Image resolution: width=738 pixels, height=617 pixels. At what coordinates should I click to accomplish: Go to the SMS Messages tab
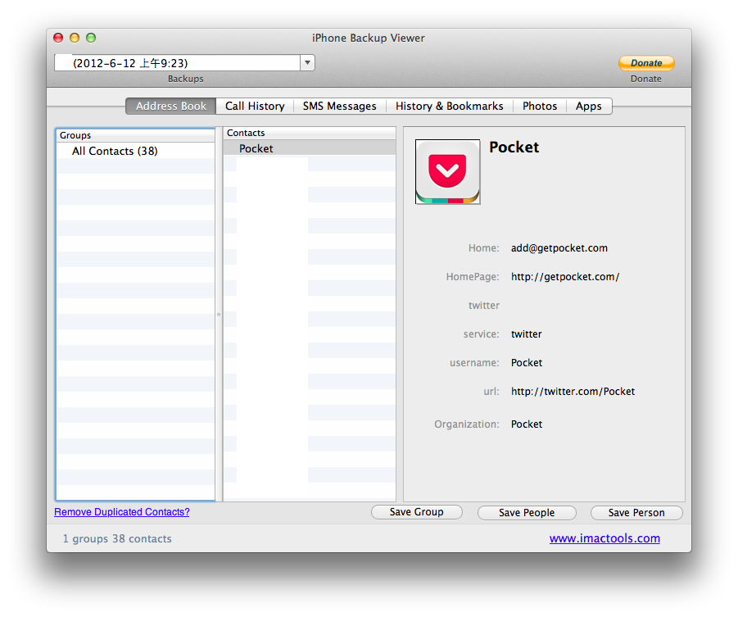[339, 106]
